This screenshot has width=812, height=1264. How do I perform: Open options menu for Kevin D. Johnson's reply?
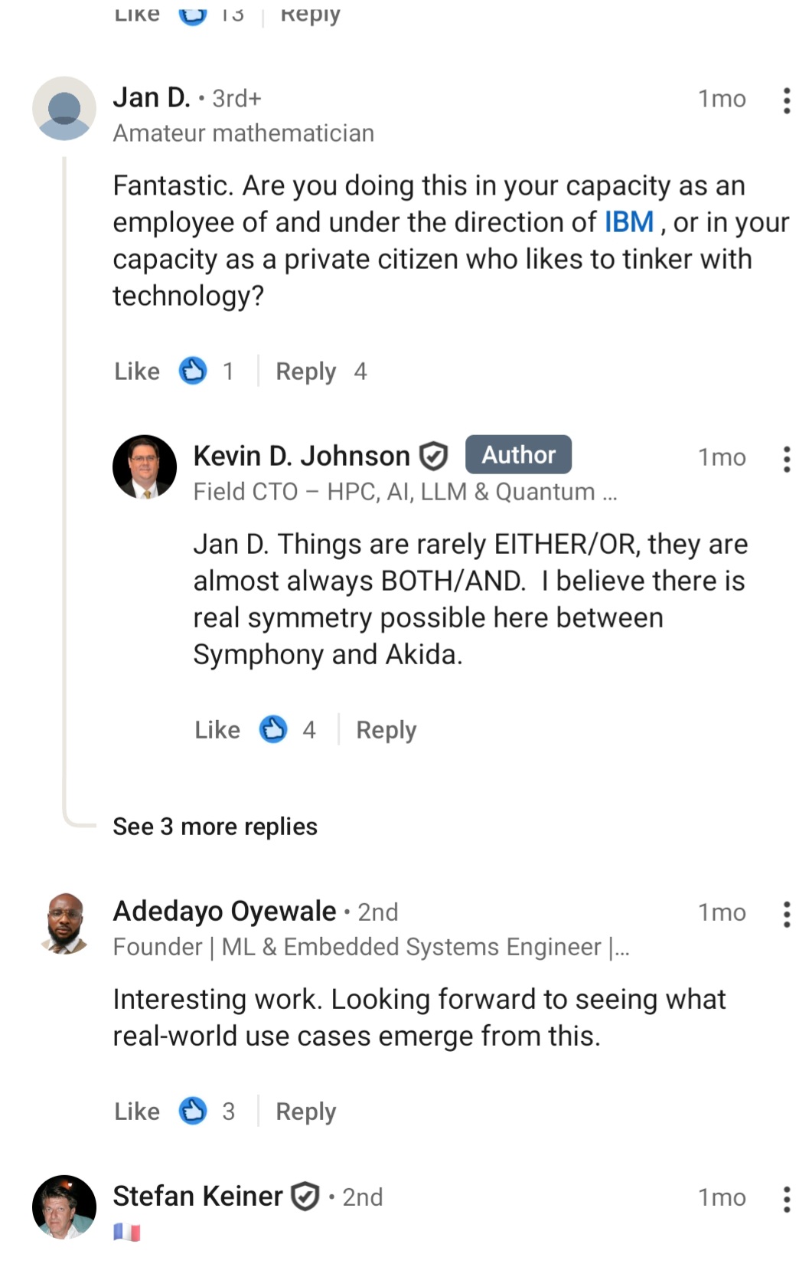click(786, 459)
